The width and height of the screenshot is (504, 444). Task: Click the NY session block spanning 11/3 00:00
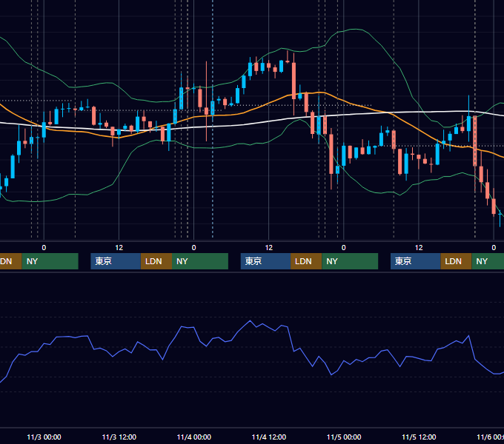pos(50,261)
